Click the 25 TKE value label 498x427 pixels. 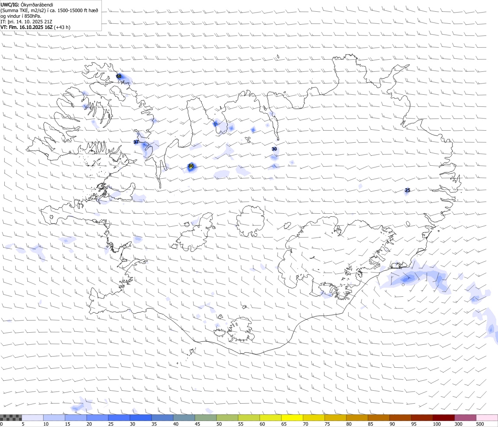(x=407, y=190)
